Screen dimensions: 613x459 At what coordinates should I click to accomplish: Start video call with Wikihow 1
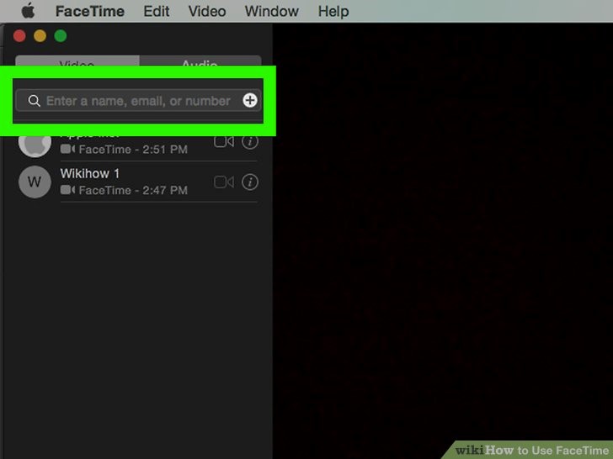tap(224, 182)
